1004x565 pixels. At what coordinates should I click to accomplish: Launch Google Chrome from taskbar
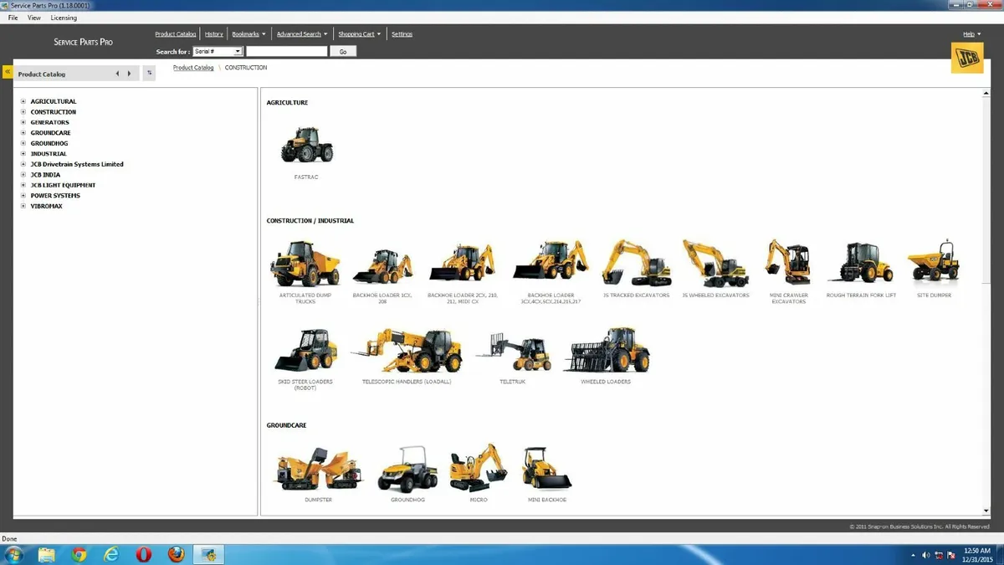(x=79, y=555)
